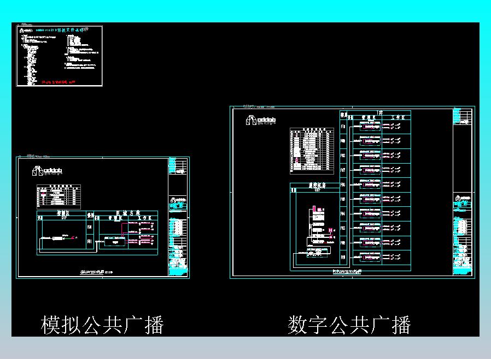Click the addob logo in analog broadcast drawing
This screenshot has width=491, height=359.
coord(47,171)
